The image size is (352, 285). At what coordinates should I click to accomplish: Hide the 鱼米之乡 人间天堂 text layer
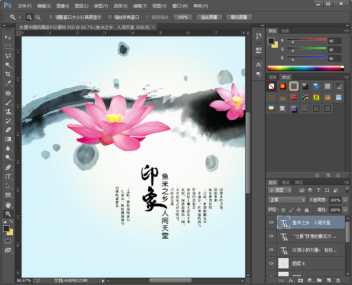point(271,223)
